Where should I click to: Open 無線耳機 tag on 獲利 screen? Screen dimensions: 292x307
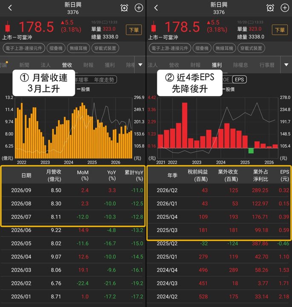224,48
